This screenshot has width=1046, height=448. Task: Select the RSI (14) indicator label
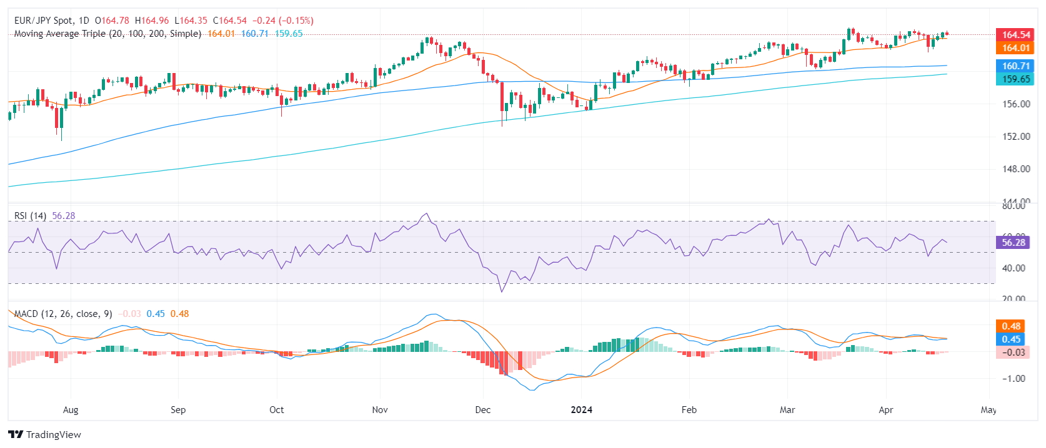(x=31, y=216)
